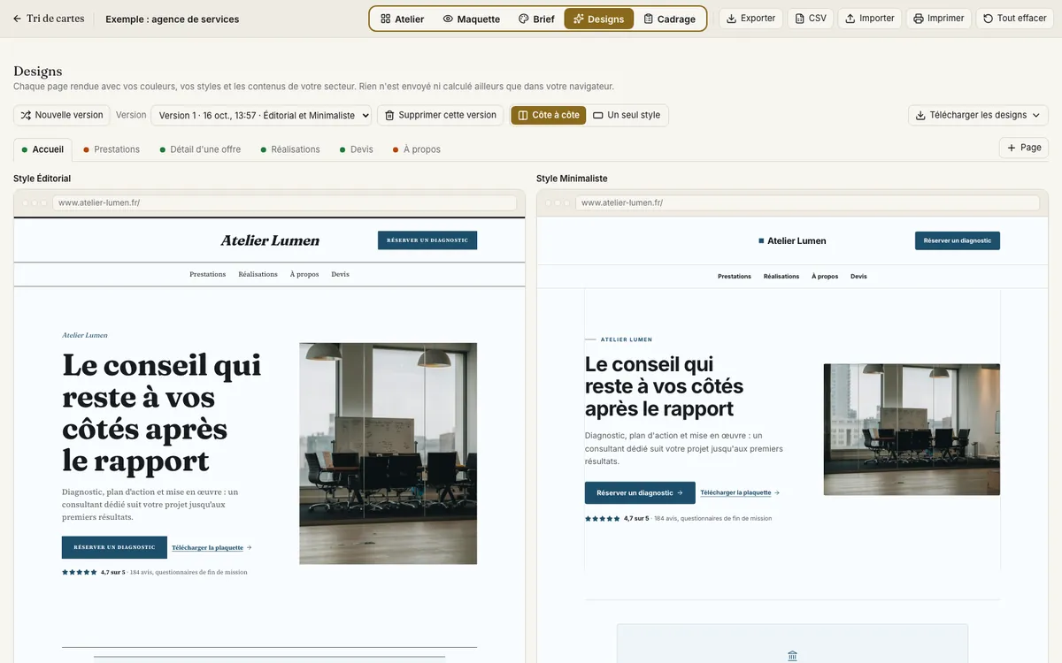Viewport: 1062px width, 663px height.
Task: Switch to Un seul style view
Action: [x=627, y=115]
